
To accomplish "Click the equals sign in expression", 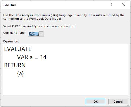I will (36, 58).
